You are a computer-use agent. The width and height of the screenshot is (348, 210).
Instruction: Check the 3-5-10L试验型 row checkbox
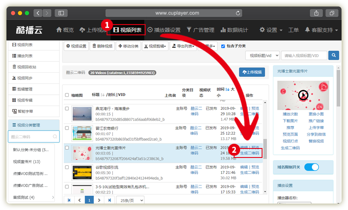pos(67,187)
